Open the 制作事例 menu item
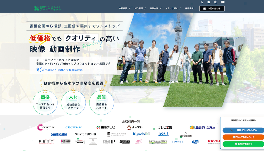Screen dimensions: 264x151 138,8
